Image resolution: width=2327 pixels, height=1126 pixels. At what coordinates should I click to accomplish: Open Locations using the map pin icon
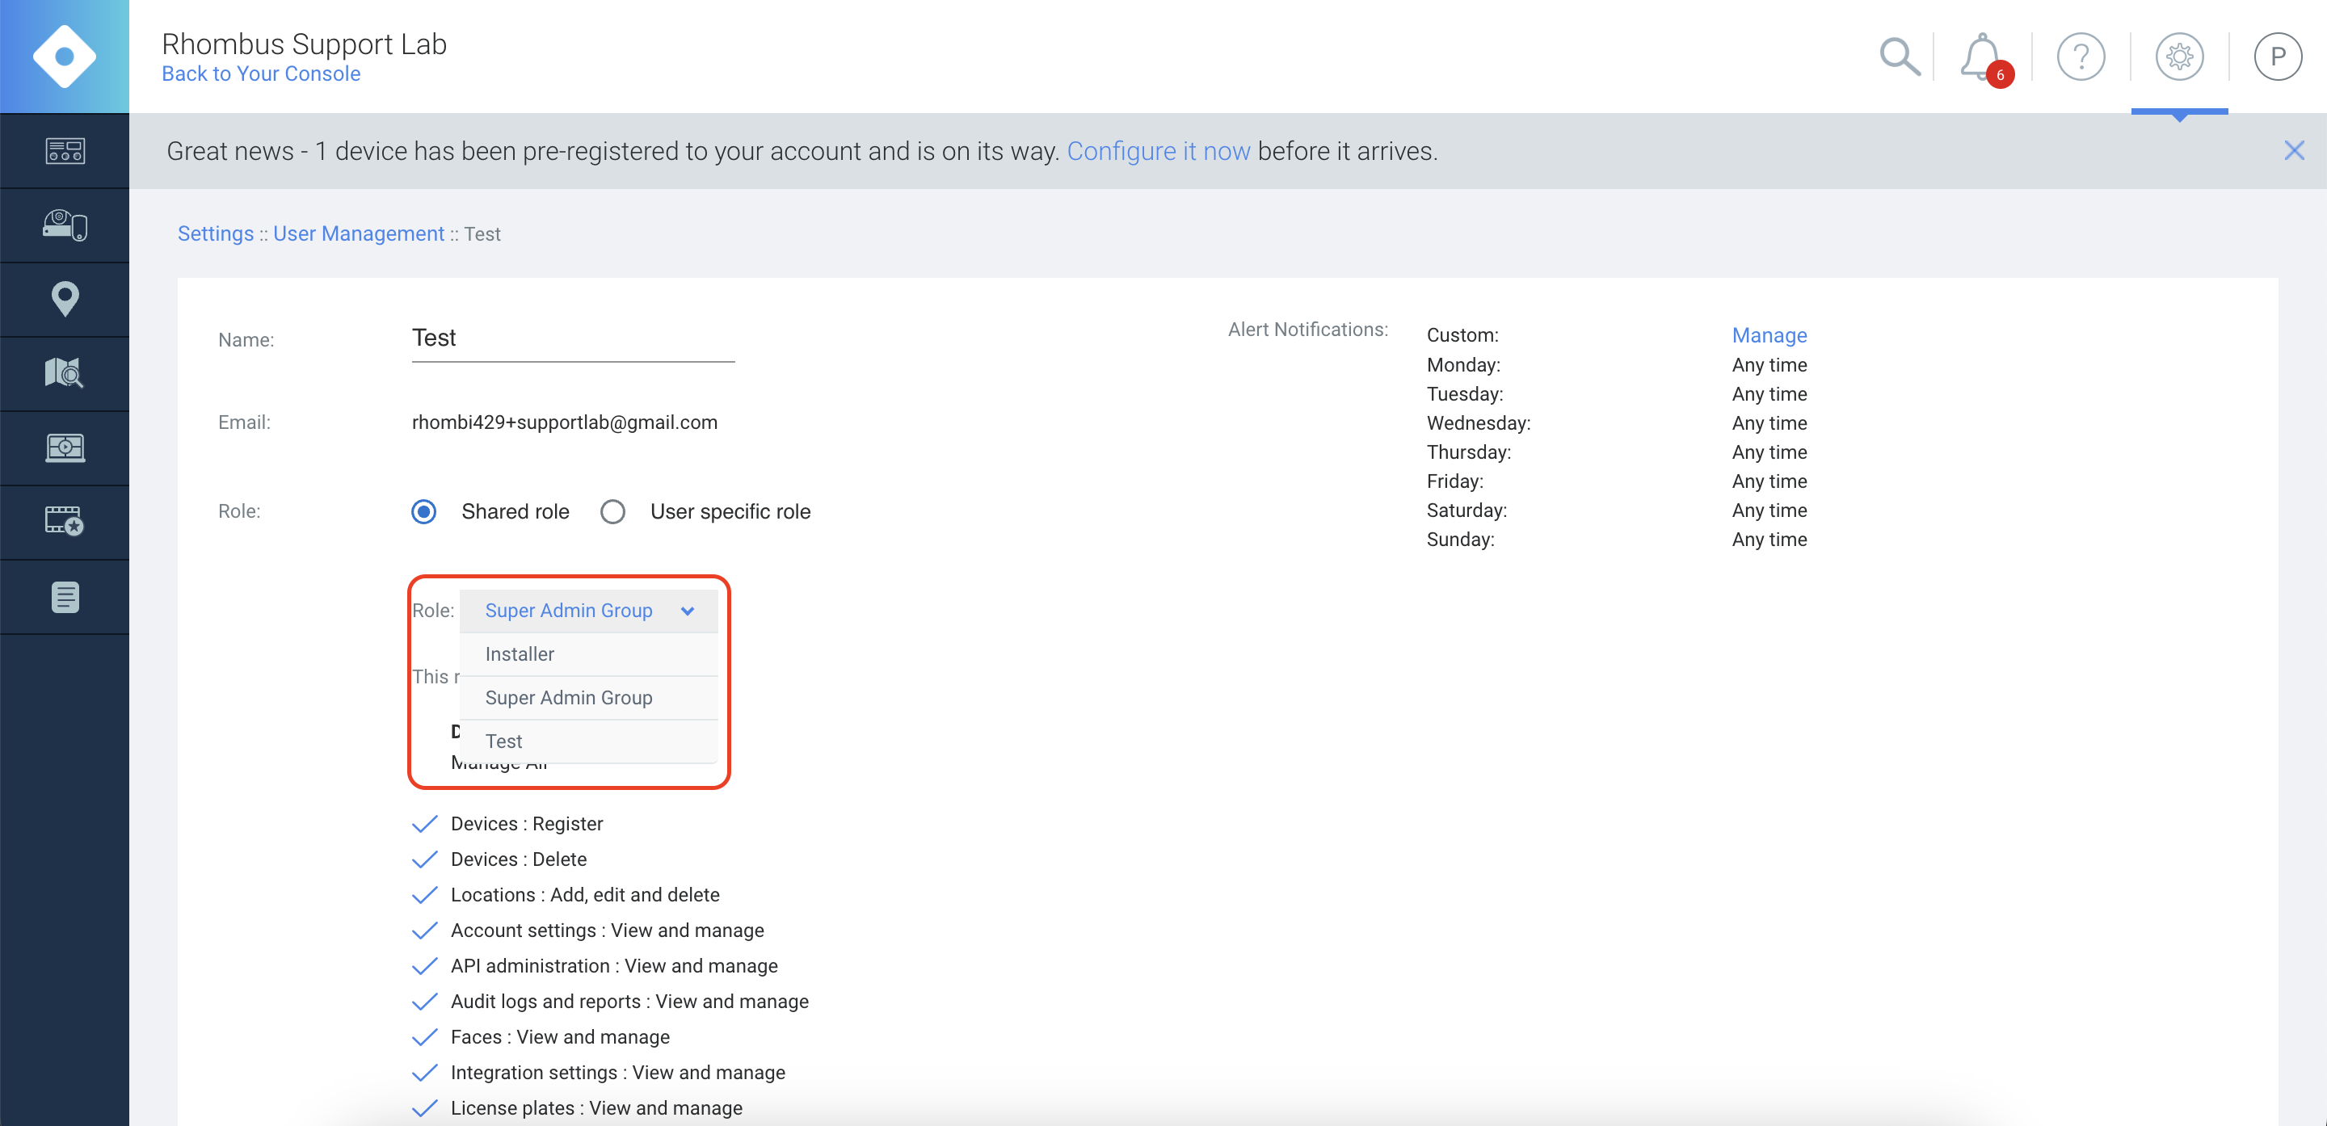pyautogui.click(x=64, y=299)
